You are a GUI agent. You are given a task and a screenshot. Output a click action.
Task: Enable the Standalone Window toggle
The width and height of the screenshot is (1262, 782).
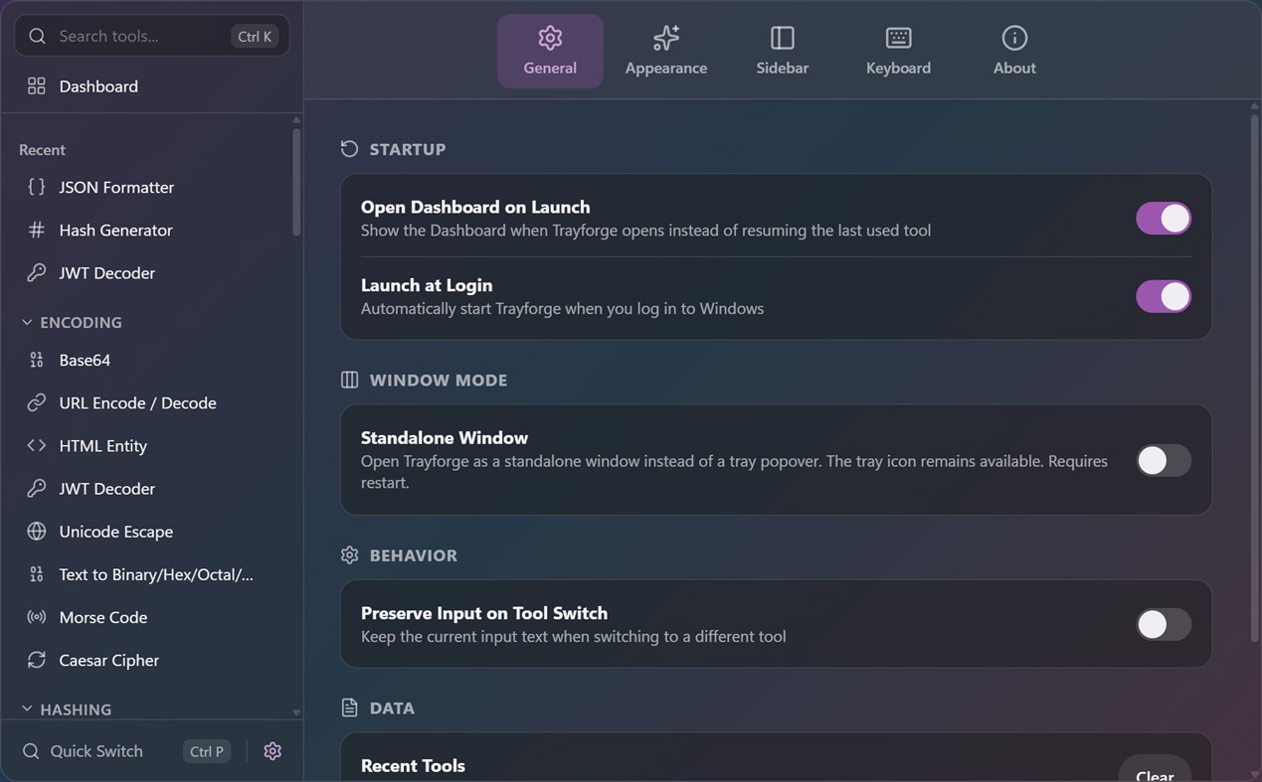1164,460
